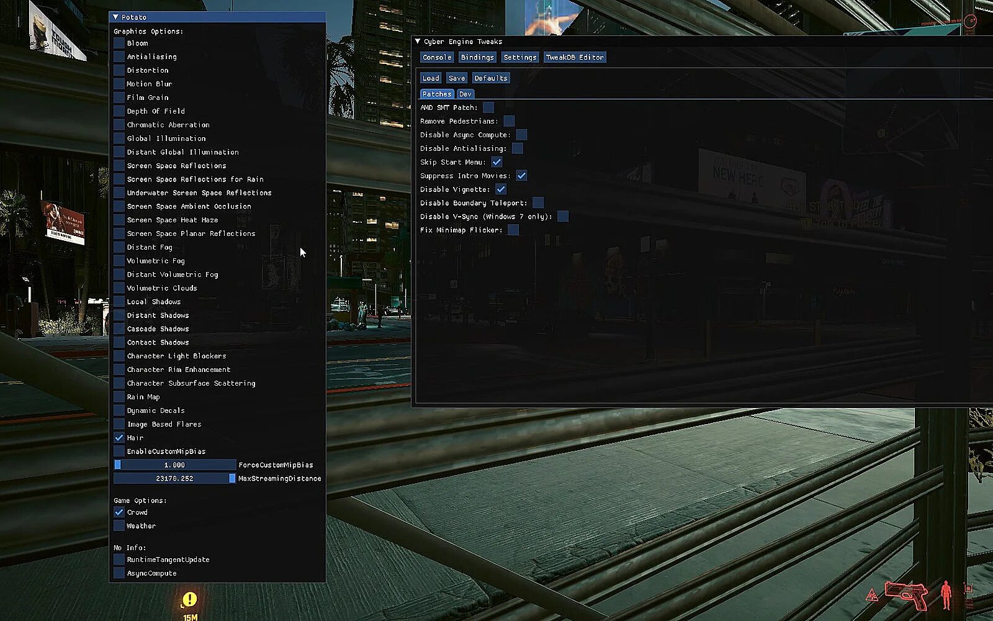This screenshot has width=993, height=621.
Task: Uncheck Suppress Intro Movies
Action: (521, 176)
